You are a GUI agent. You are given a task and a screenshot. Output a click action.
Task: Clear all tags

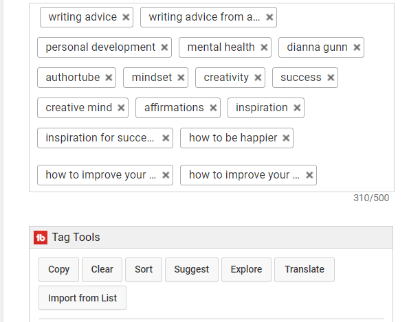[102, 269]
